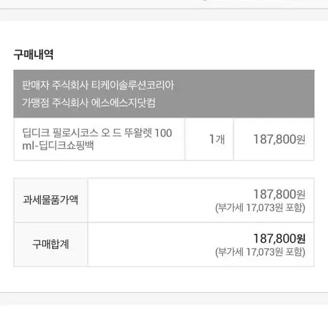Select the 가맹점 주식회사 에스에스지닷컴 line
The image size is (328, 328).
89,102
